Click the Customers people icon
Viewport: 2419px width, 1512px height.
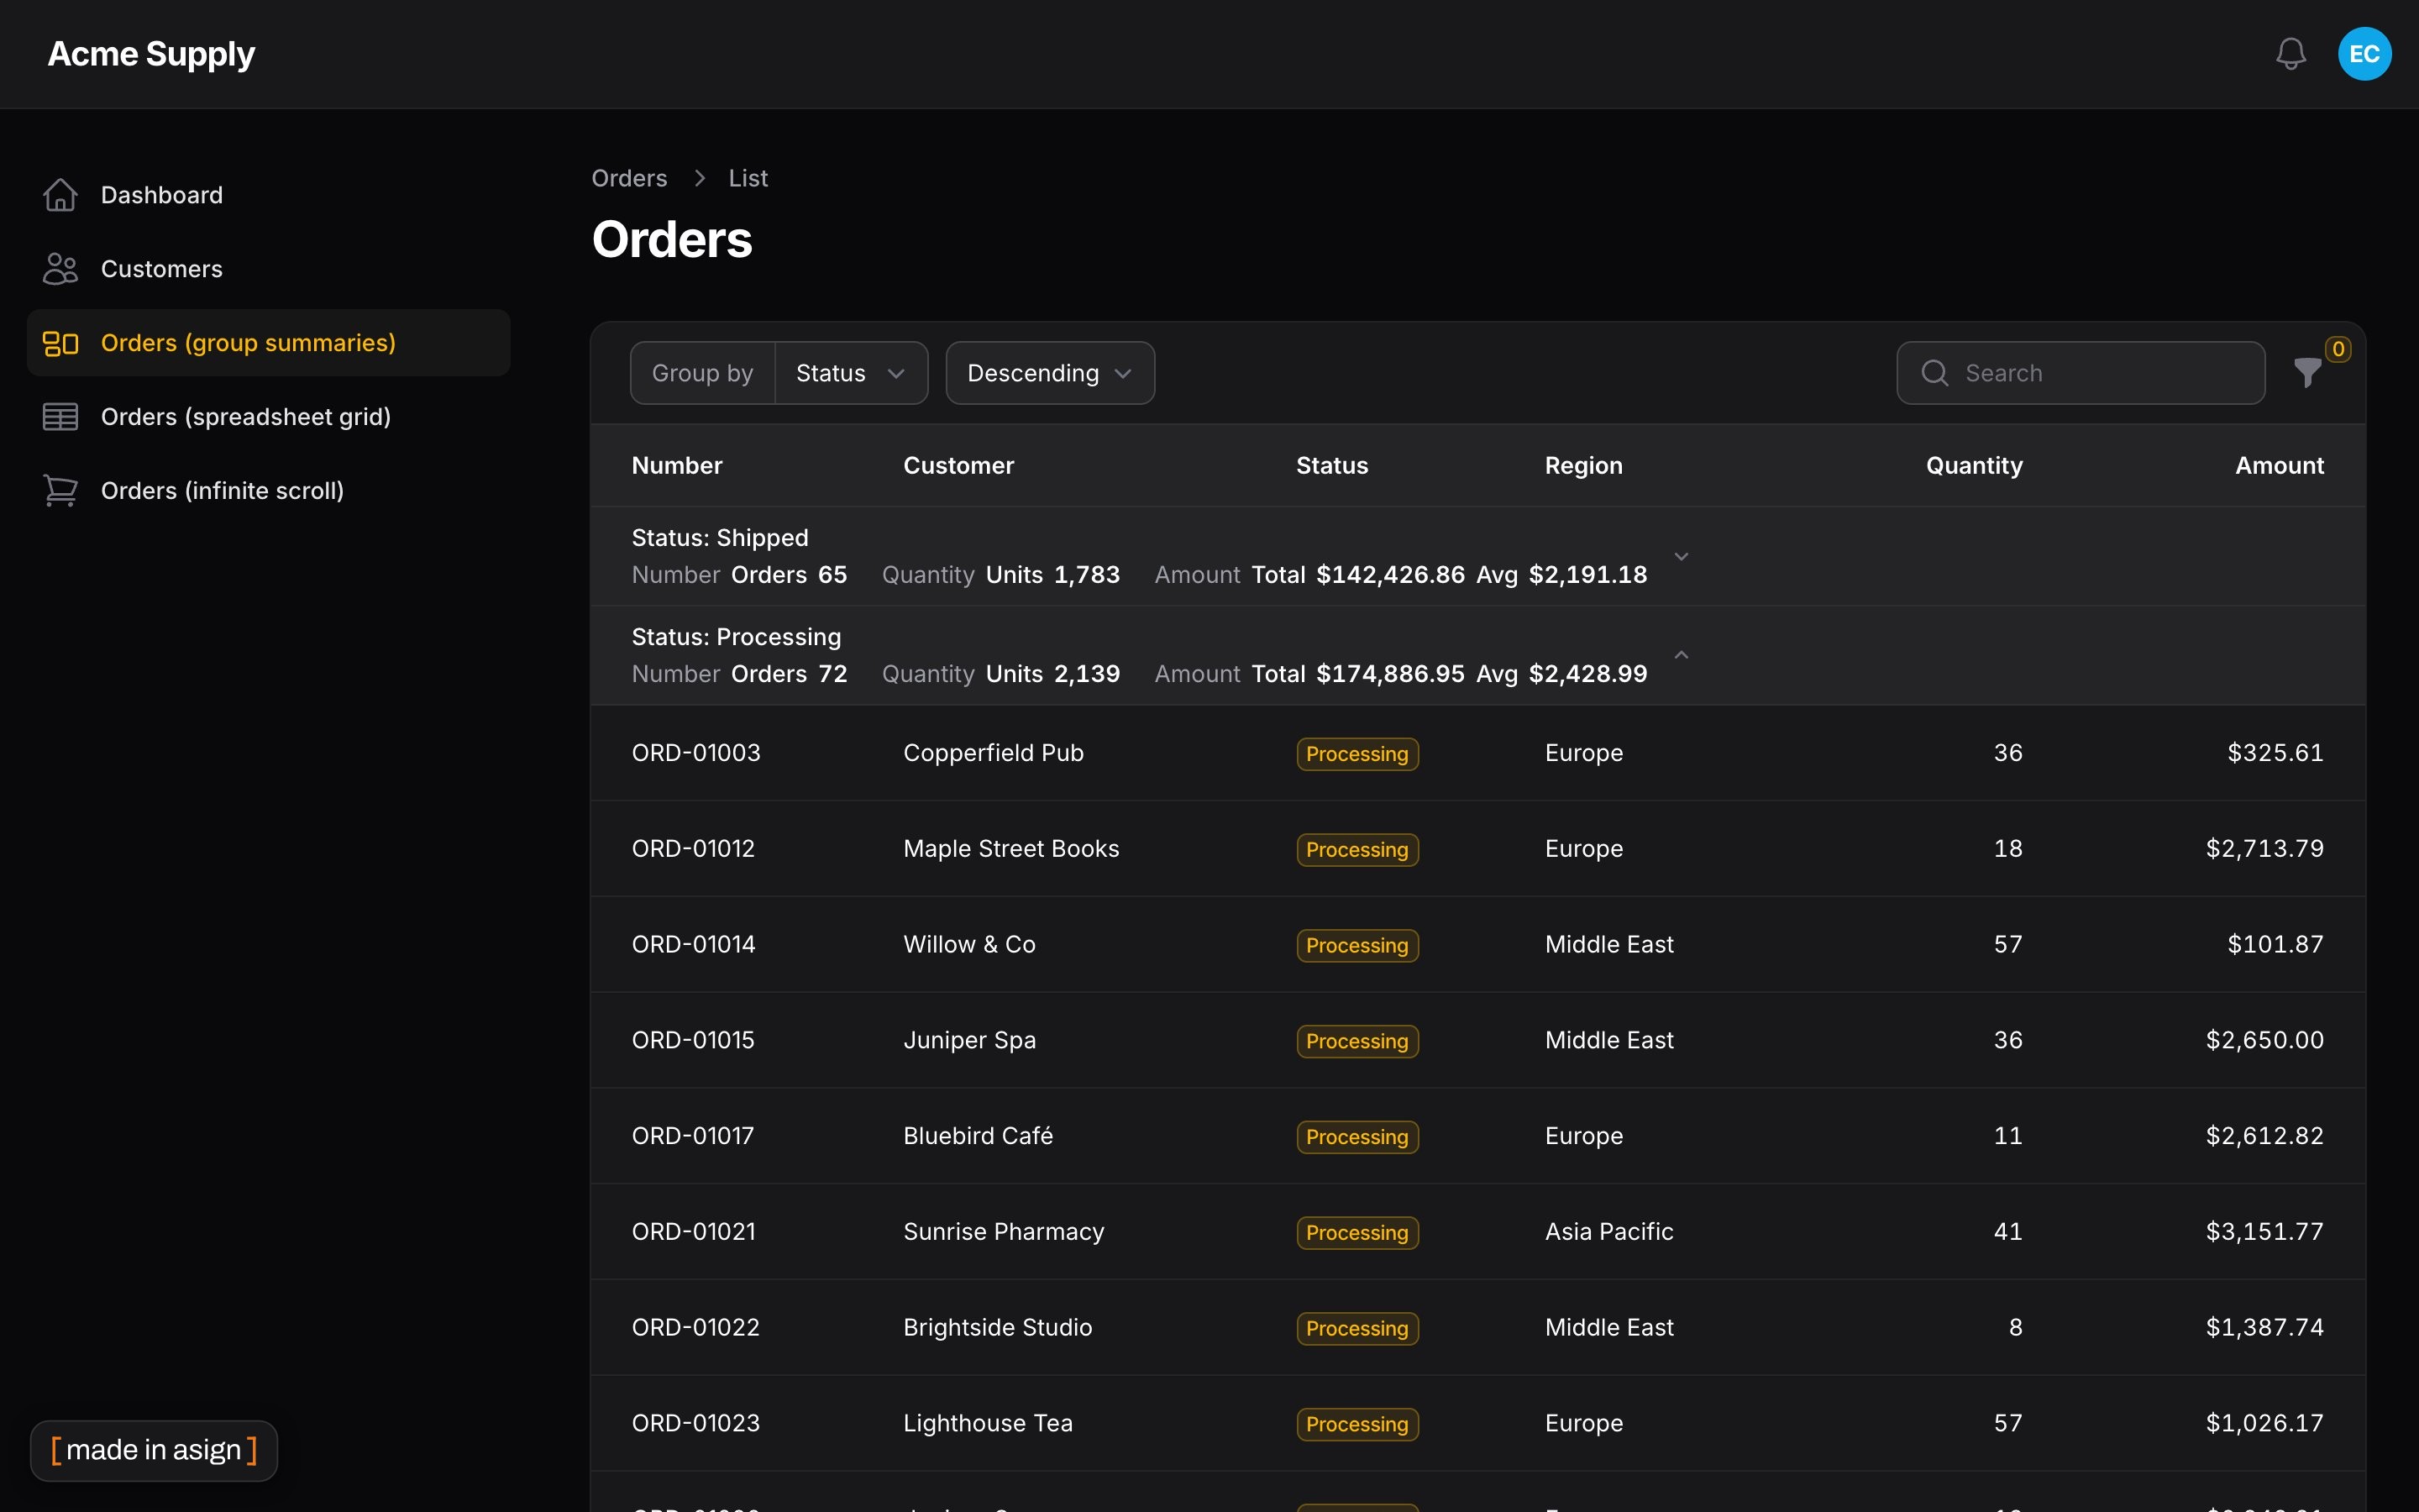tap(60, 269)
